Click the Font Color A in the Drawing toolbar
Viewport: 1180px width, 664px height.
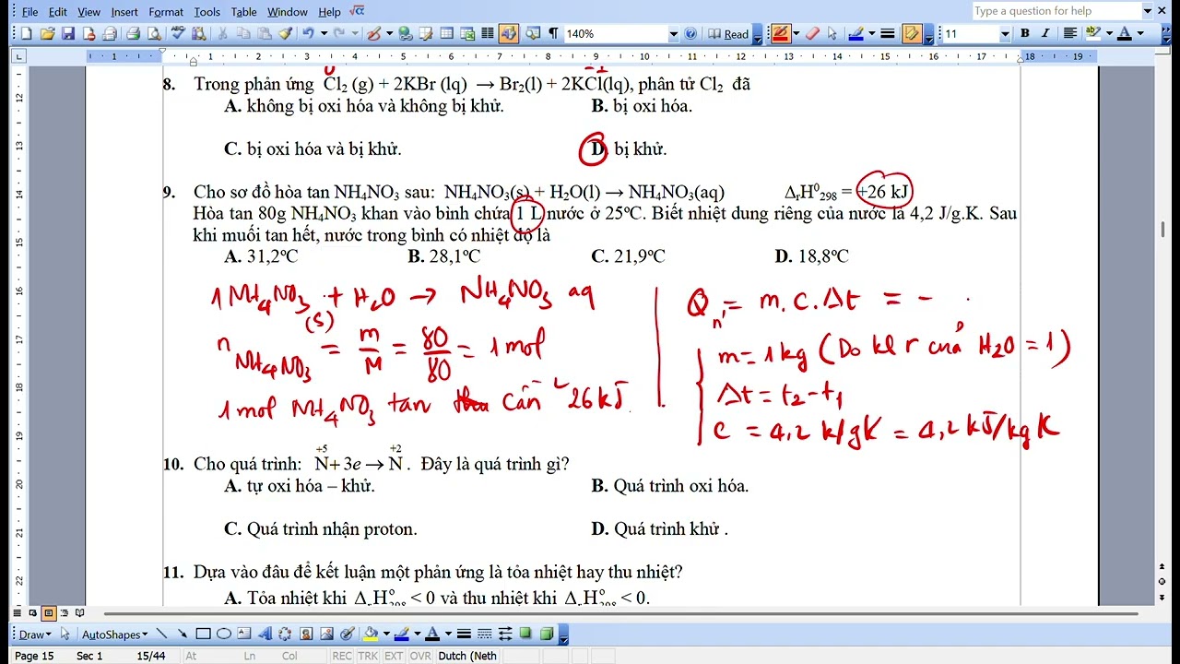[432, 634]
